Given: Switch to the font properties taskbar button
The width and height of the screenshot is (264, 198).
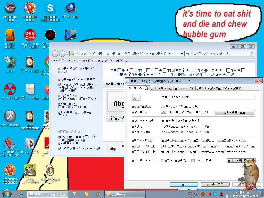Looking at the screenshot, I should (x=48, y=194).
